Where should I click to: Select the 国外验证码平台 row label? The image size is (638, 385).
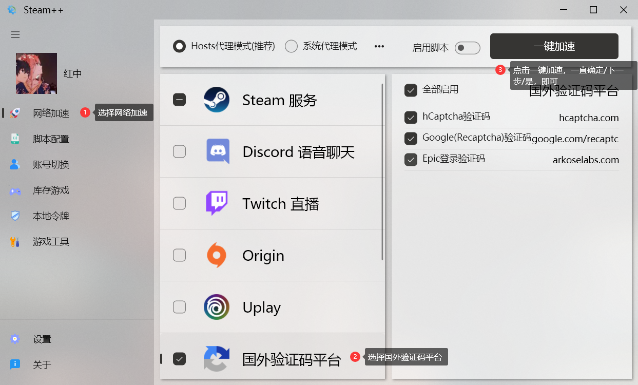pos(292,359)
